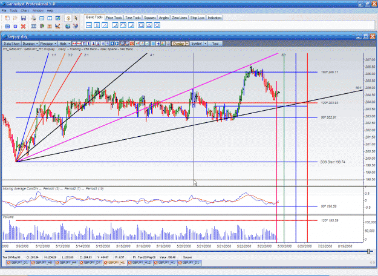Switch to the Squares tab
This screenshot has width=378, height=276.
pyautogui.click(x=150, y=18)
